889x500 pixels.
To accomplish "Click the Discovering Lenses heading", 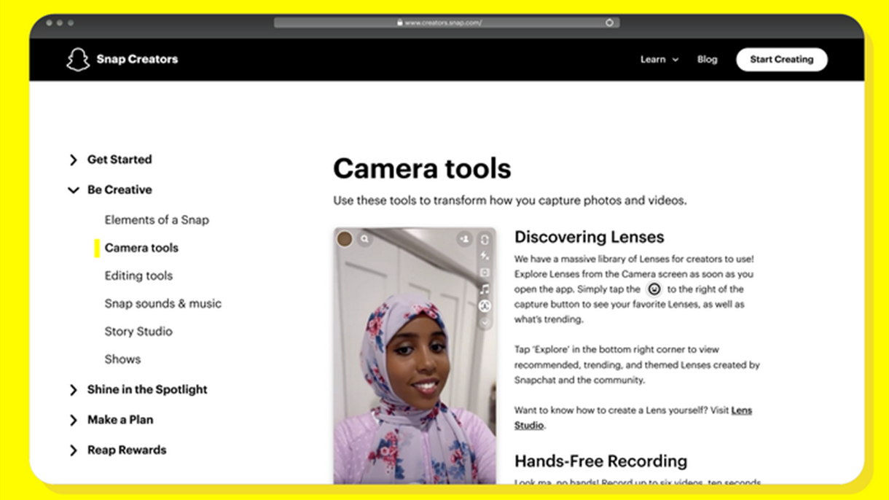I will point(589,237).
